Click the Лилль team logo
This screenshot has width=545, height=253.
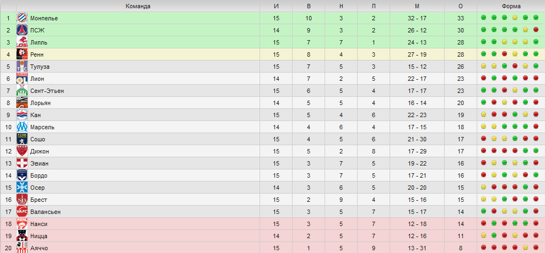(x=22, y=42)
